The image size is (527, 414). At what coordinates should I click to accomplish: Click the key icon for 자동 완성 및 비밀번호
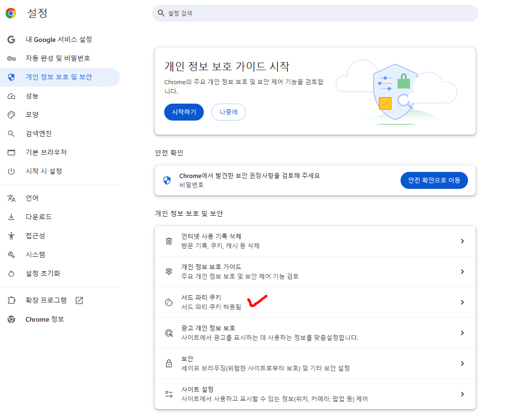[11, 58]
